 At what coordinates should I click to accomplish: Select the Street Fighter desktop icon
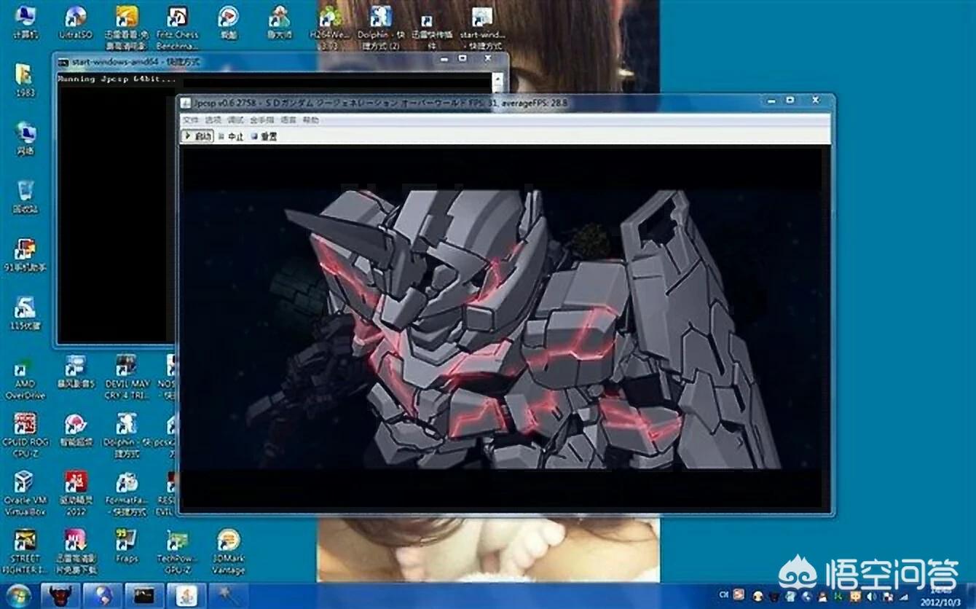pyautogui.click(x=25, y=552)
